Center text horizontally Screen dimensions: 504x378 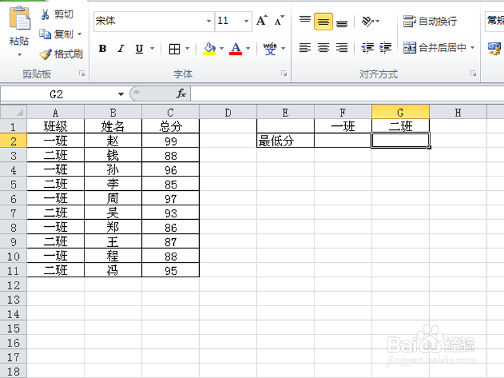coord(323,48)
